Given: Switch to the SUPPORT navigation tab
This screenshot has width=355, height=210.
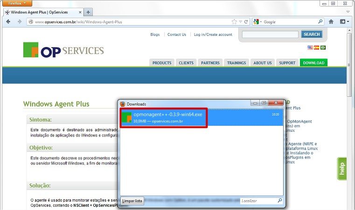Looking at the screenshot, I should (287, 63).
